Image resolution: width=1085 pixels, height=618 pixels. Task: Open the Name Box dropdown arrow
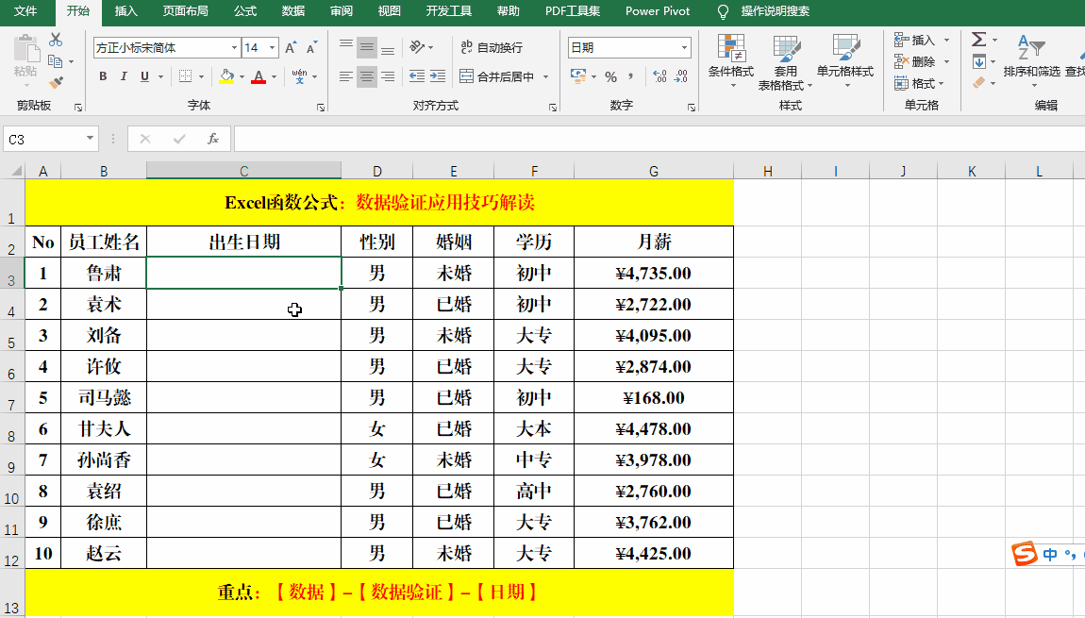[90, 139]
